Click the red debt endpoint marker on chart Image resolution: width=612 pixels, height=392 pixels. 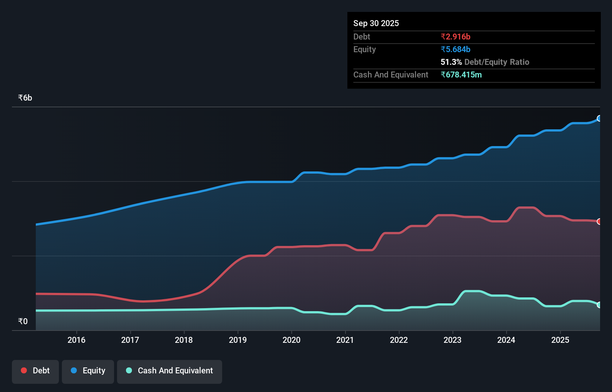(x=599, y=221)
